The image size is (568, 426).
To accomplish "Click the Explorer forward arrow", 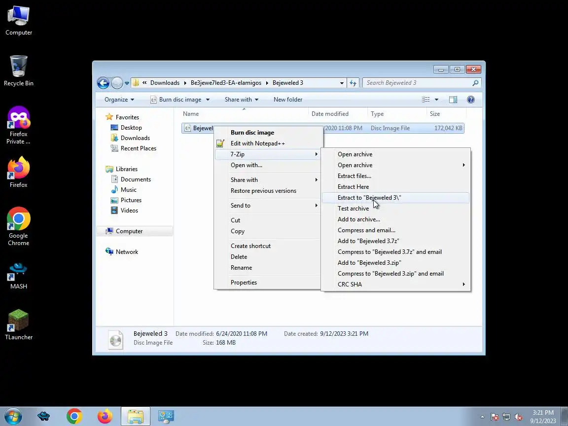I will click(117, 83).
